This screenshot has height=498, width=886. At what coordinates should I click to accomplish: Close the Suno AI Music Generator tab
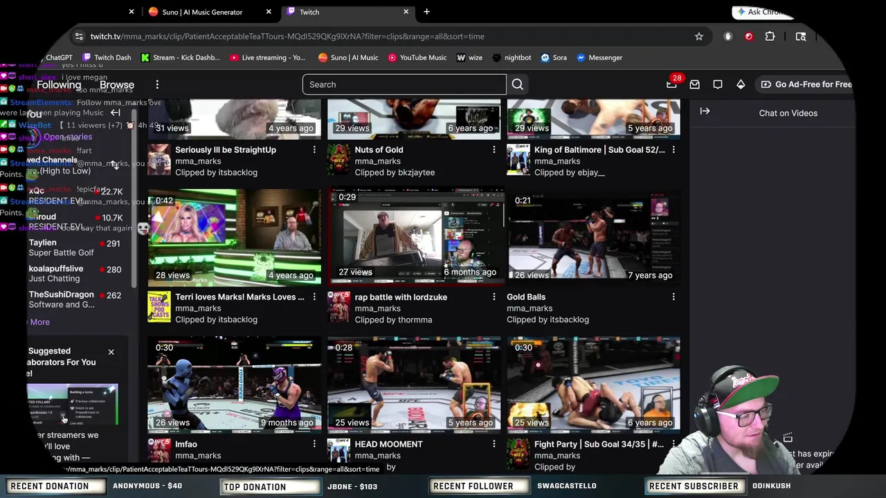coord(269,12)
